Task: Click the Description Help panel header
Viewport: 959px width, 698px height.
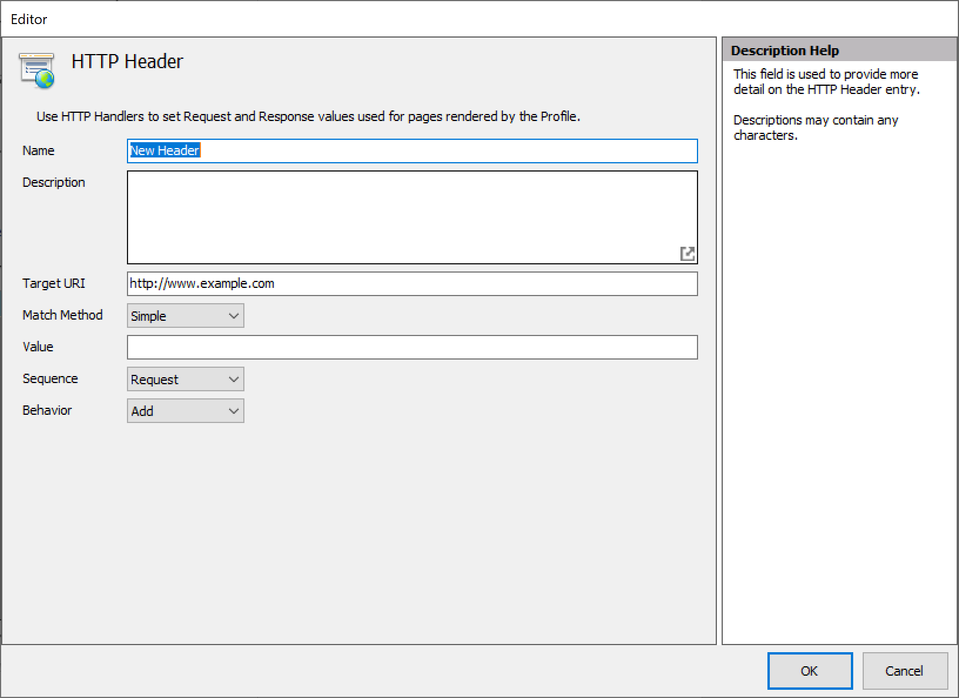Action: (x=786, y=50)
